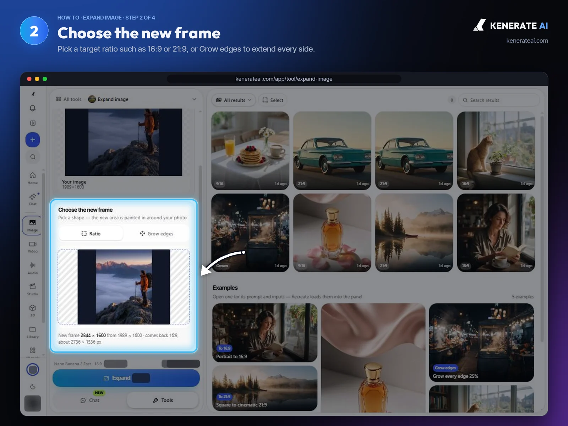Click the Select button above results

coord(273,100)
